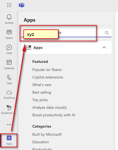Select Built by Microsoft category
Image resolution: width=118 pixels, height=150 pixels.
47,134
